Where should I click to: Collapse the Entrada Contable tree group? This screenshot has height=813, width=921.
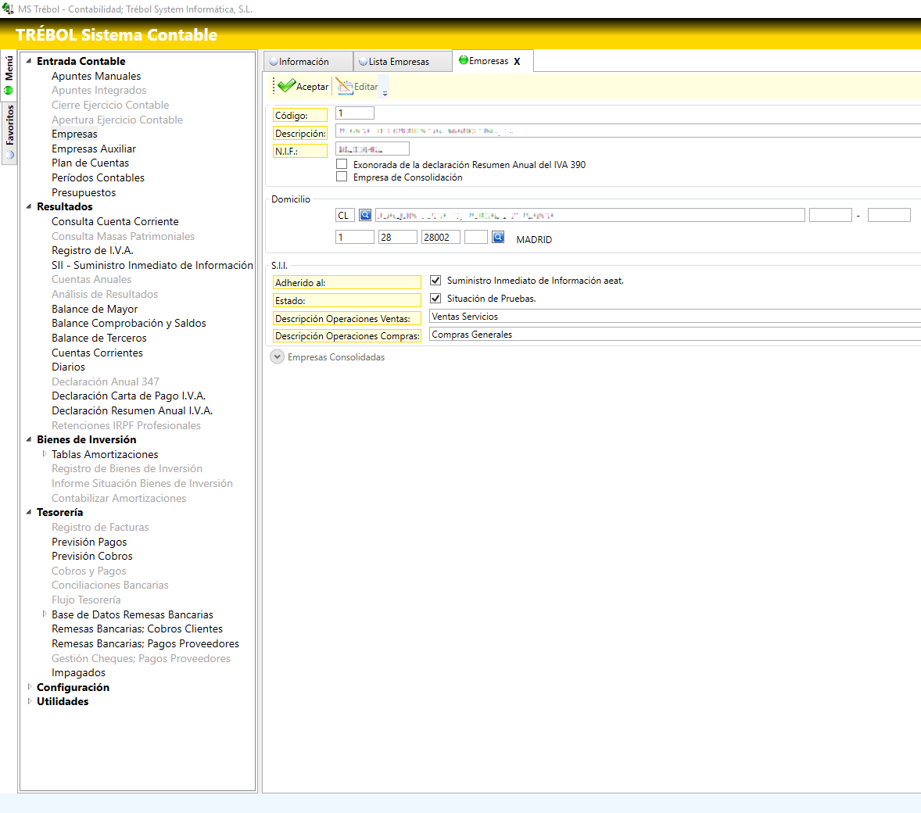(x=29, y=60)
